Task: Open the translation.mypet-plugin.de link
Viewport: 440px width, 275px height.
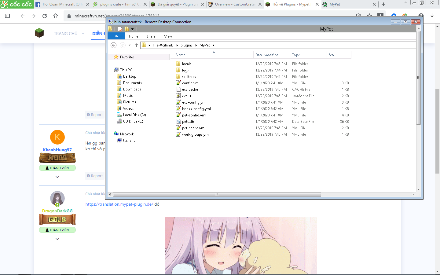Action: click(x=119, y=204)
